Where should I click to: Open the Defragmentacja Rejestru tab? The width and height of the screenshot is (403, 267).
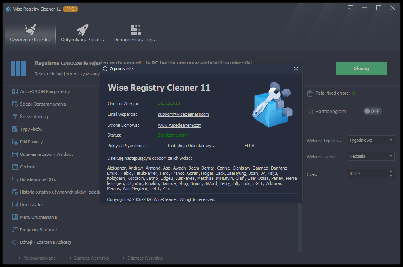(x=135, y=33)
